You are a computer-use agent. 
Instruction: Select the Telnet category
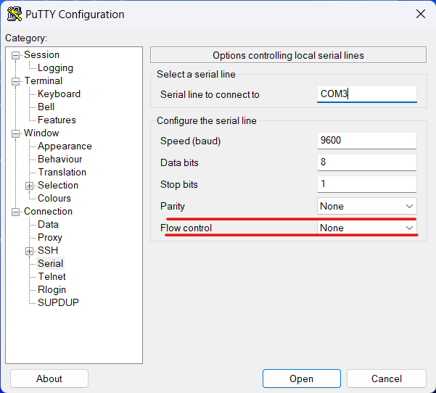click(52, 277)
